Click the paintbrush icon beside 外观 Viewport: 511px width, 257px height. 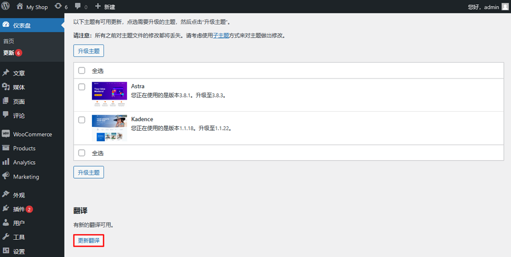(x=6, y=195)
